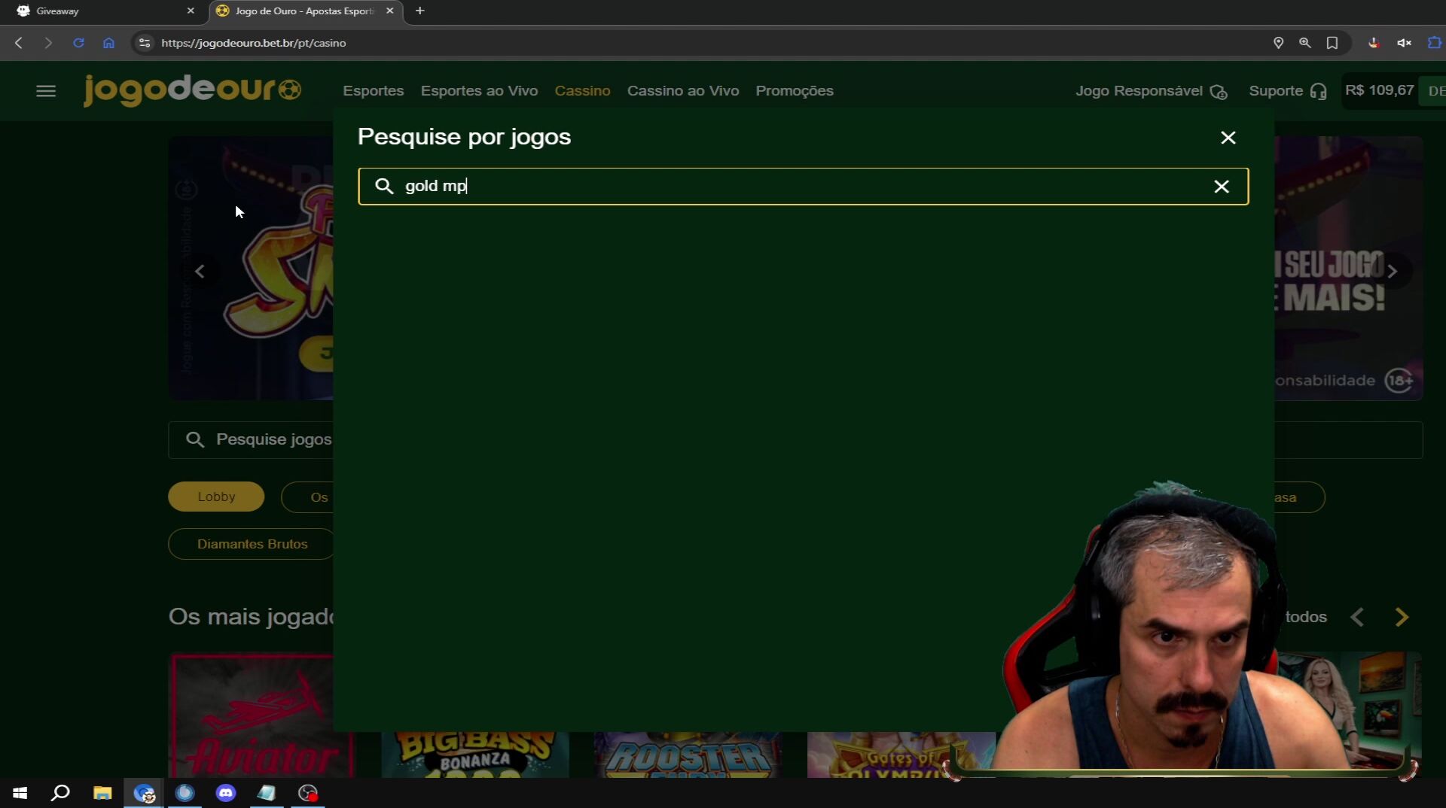
Task: Open a new browser tab
Action: click(419, 11)
